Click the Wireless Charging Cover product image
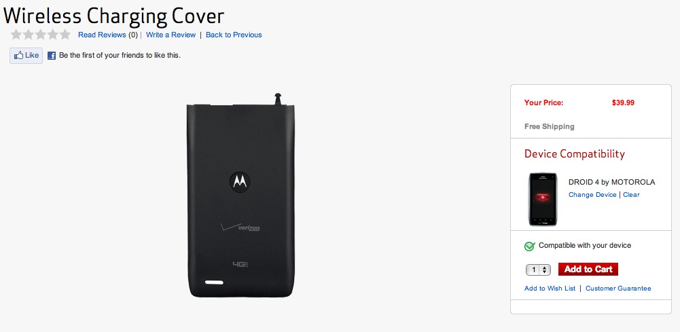This screenshot has width=680, height=332. coord(242,196)
